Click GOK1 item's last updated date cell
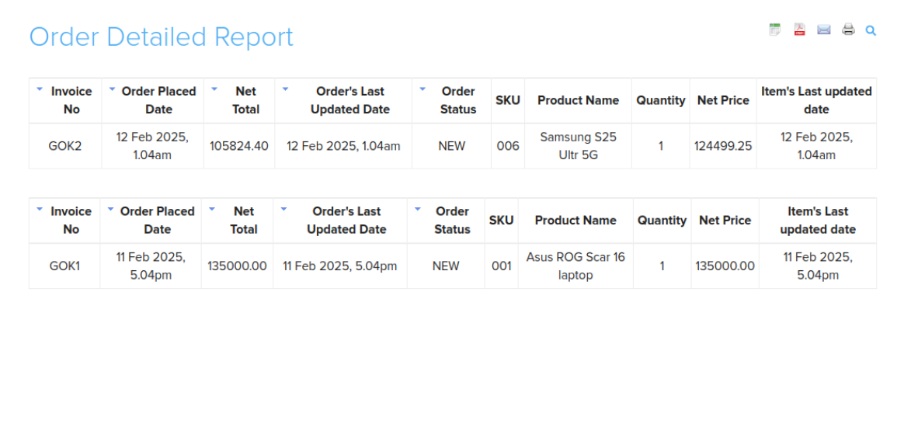904x431 pixels. tap(818, 266)
